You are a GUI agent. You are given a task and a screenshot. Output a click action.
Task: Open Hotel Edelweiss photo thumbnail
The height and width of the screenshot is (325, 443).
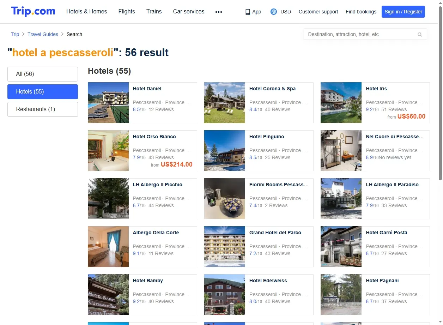click(225, 295)
